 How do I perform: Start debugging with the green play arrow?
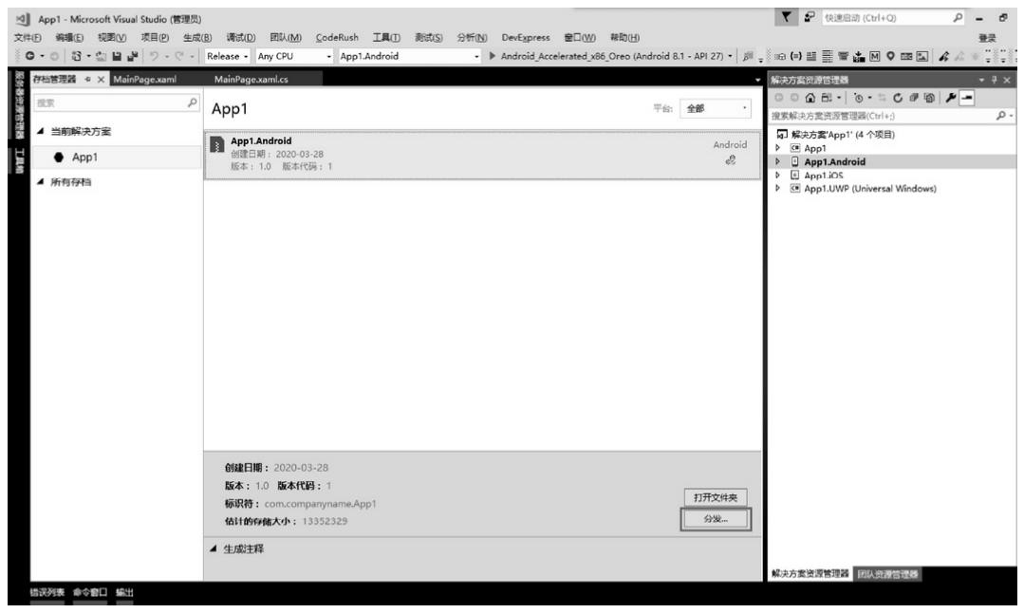(x=493, y=56)
